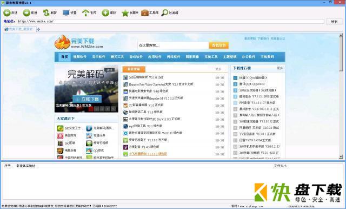This screenshot has width=346, height=209.
Task: Click the orange 最近更新 tab
Action: 134,69
